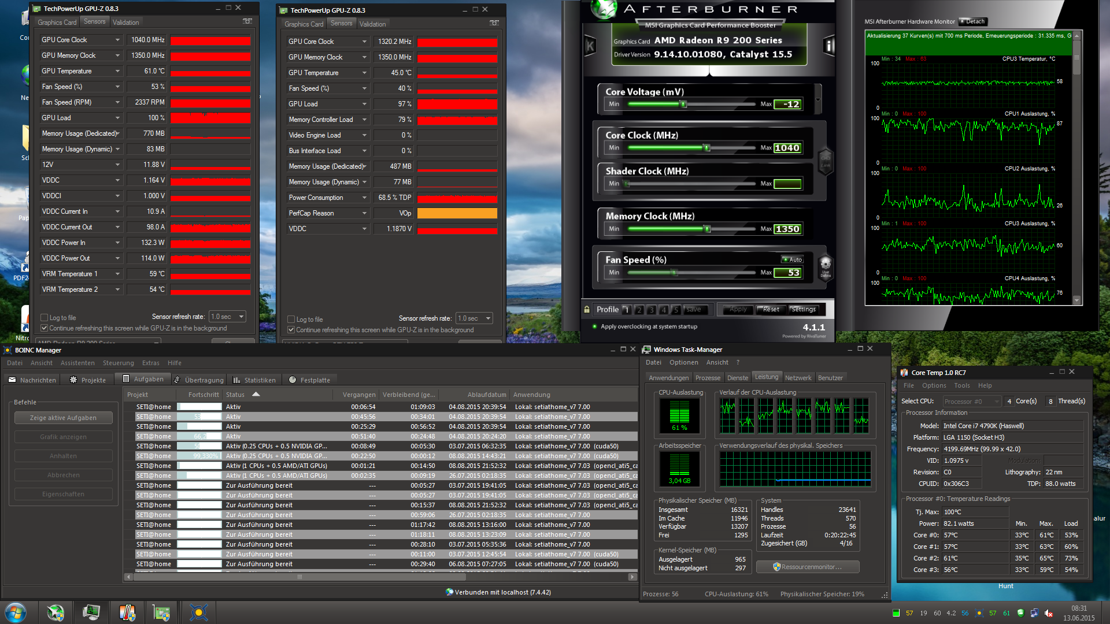Click the clock Link icon in Afterburner

(x=825, y=161)
